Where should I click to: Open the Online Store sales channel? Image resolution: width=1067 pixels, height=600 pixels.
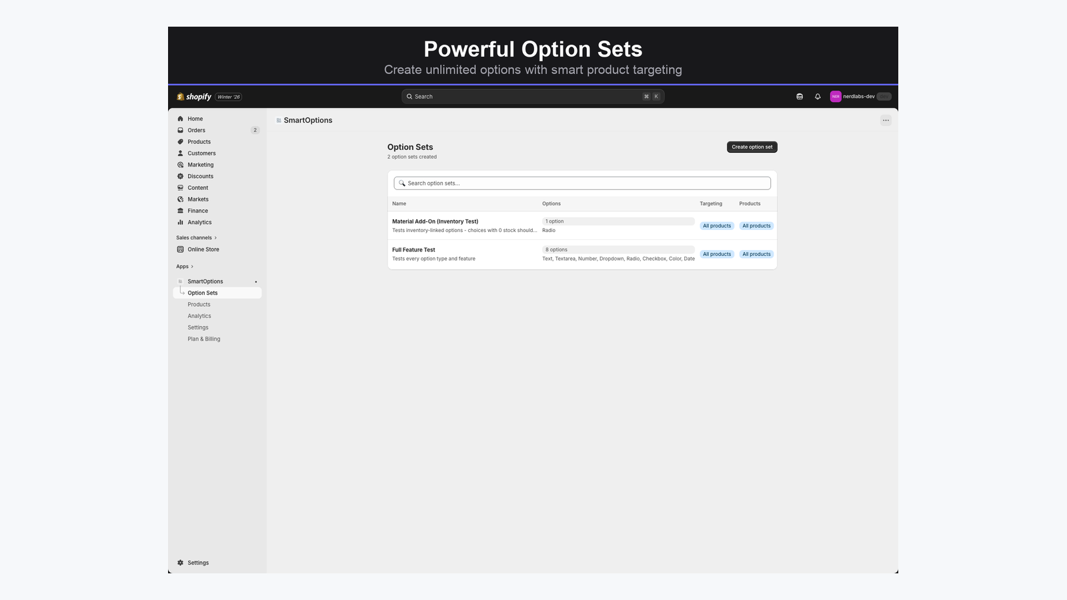(x=203, y=249)
